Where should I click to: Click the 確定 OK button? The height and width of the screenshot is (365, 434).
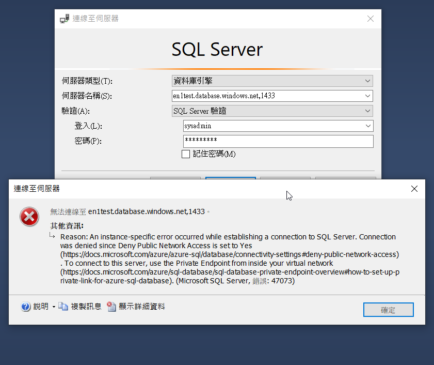[x=389, y=310]
